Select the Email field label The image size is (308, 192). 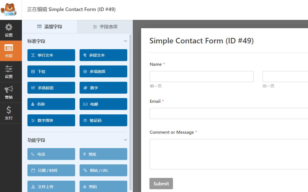point(155,101)
